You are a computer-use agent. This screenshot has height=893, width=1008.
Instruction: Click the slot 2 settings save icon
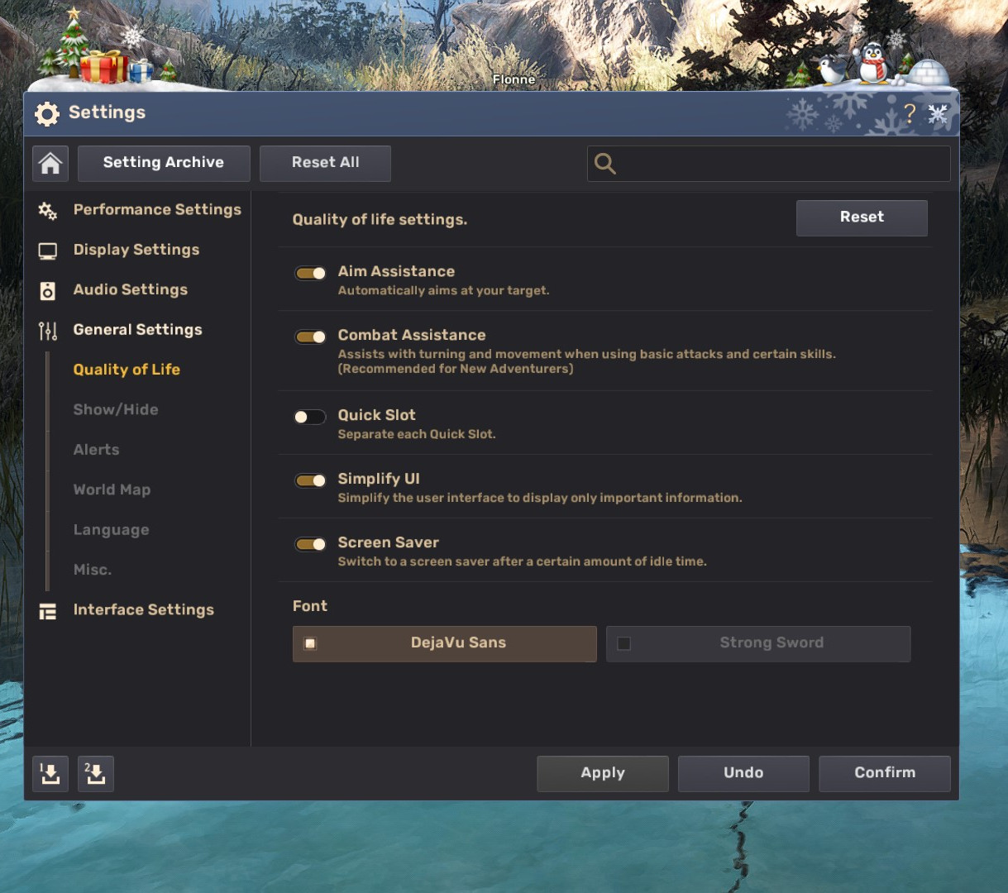tap(95, 774)
